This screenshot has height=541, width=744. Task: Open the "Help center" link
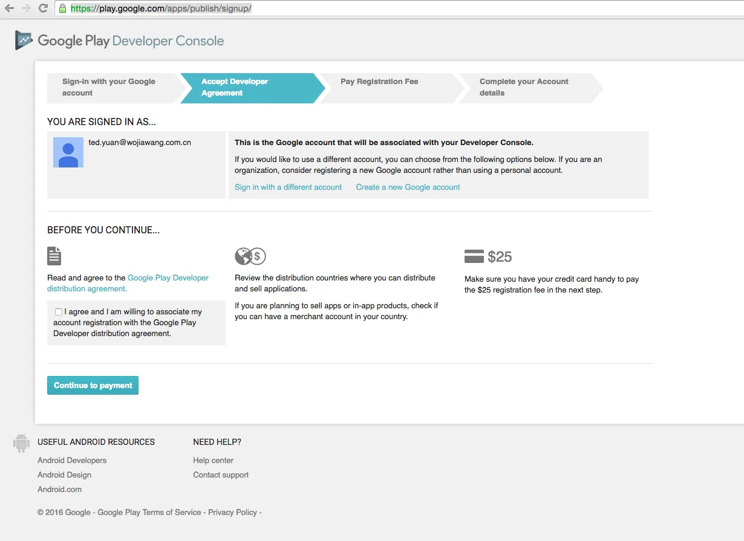(213, 461)
